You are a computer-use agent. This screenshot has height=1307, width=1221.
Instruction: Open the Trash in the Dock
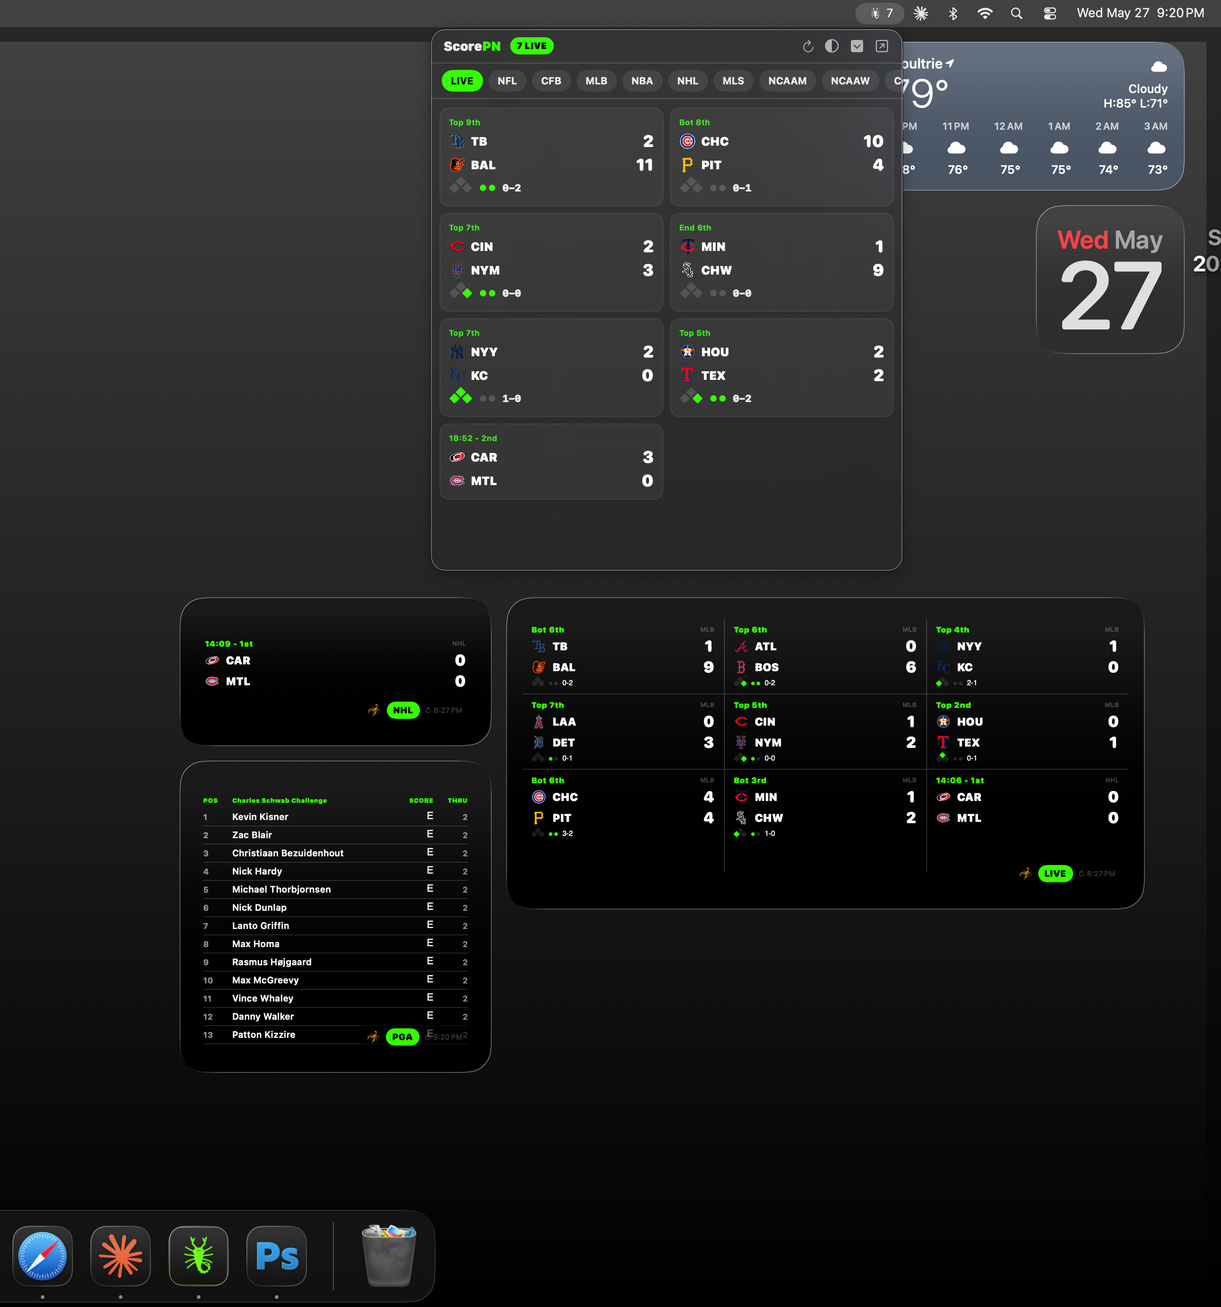(x=389, y=1256)
